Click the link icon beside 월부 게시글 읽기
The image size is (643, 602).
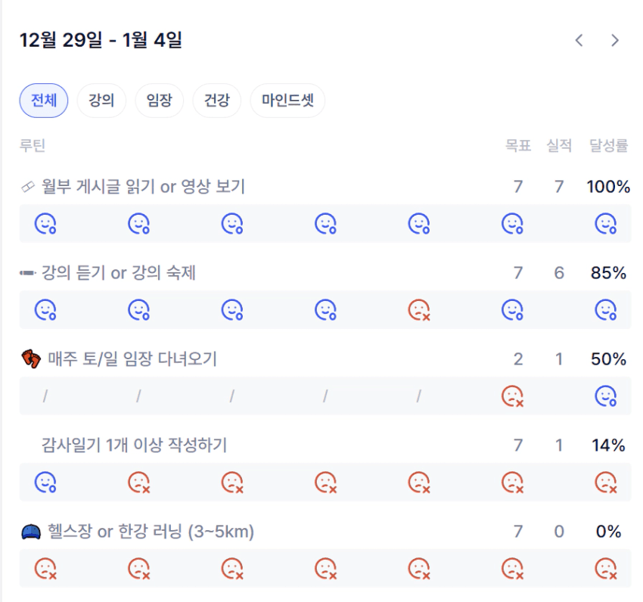[28, 187]
